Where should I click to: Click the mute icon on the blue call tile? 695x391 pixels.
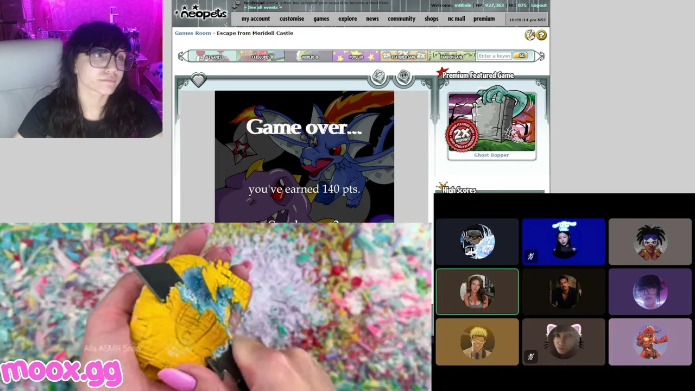(530, 256)
